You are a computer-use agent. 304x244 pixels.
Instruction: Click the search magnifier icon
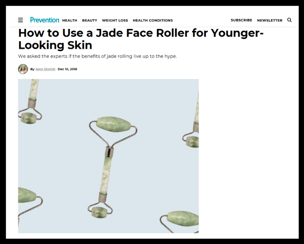pyautogui.click(x=289, y=20)
